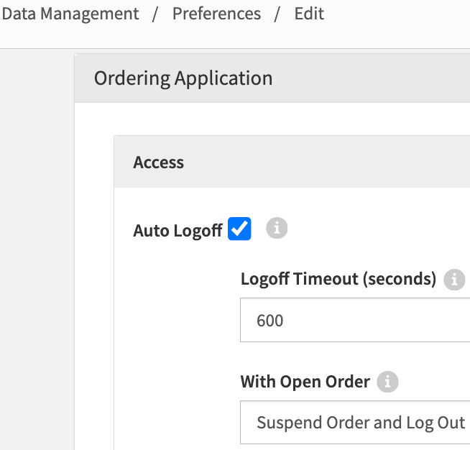Click the info icon beside Auto Logoff
Screen dimensions: 470x450
click(277, 229)
